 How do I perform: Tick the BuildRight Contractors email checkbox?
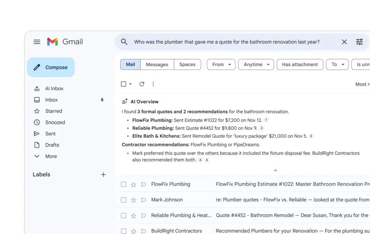click(x=124, y=231)
